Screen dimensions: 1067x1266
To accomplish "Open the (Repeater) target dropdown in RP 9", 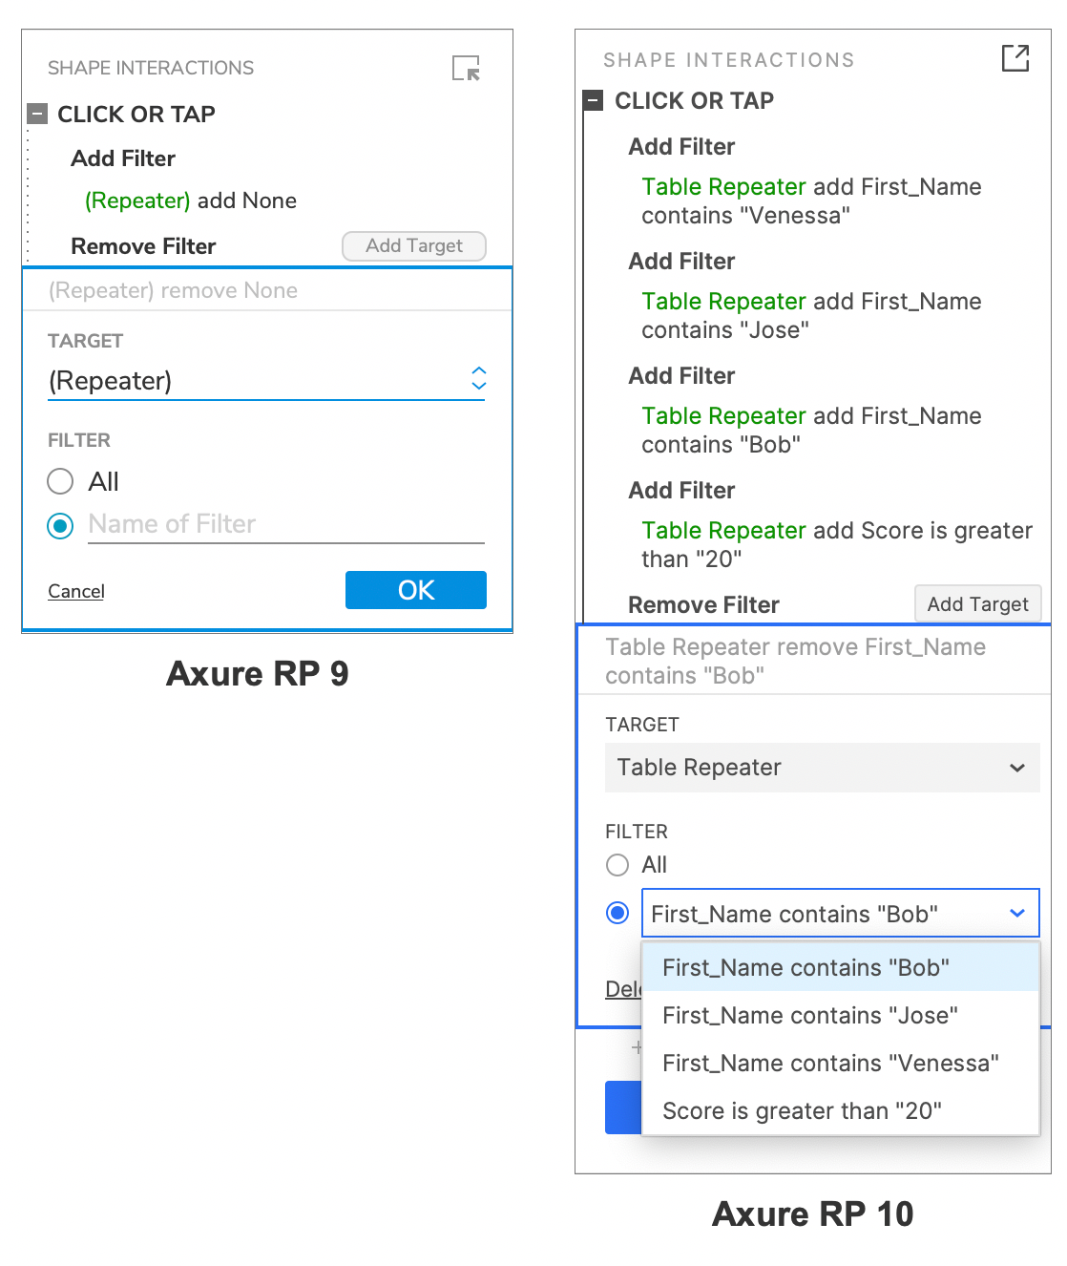I will [x=266, y=380].
